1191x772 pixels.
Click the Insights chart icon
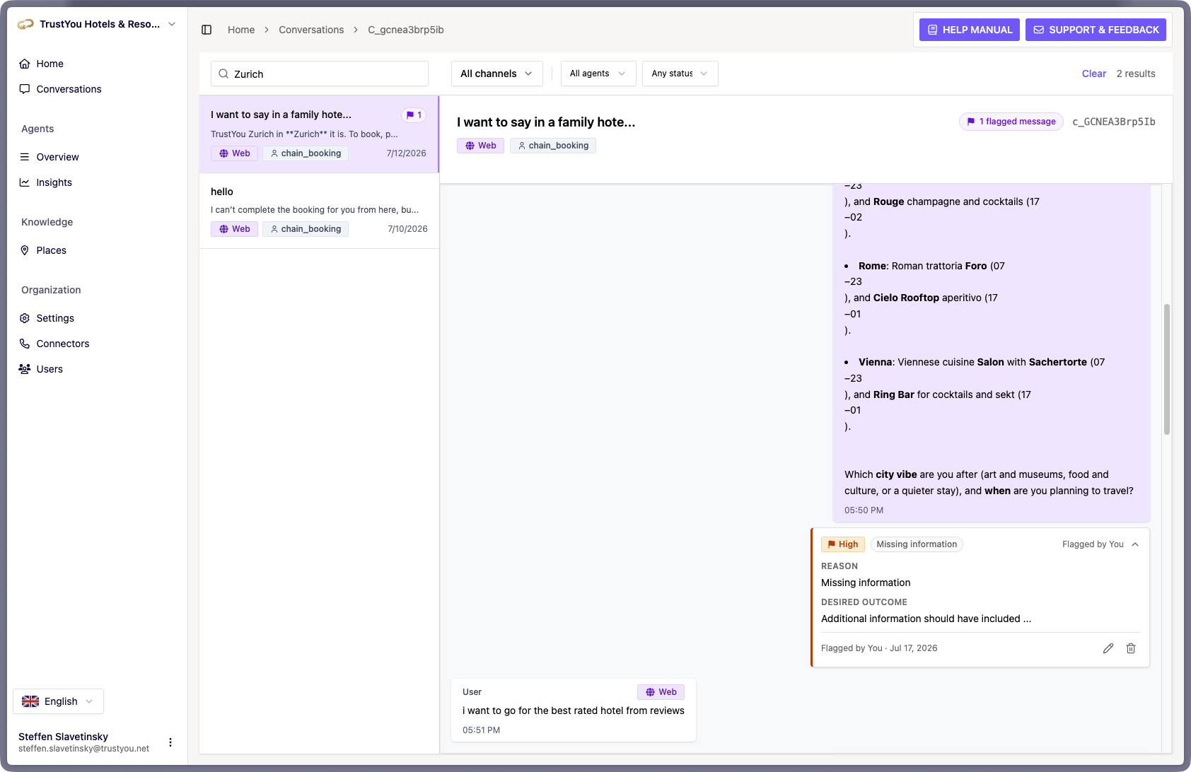click(25, 182)
